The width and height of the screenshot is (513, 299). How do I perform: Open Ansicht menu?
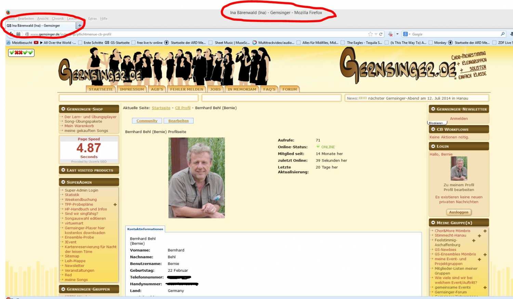pyautogui.click(x=43, y=18)
